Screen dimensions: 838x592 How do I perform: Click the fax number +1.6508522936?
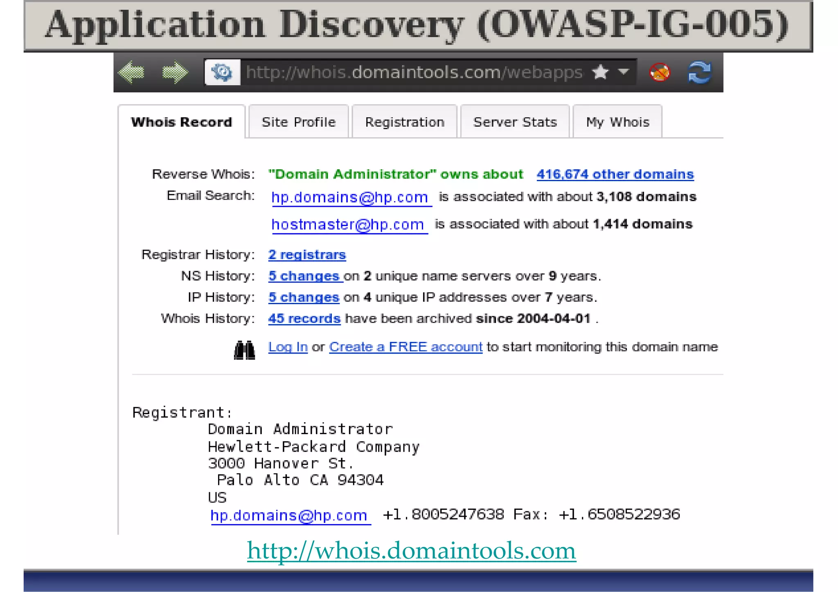point(619,514)
